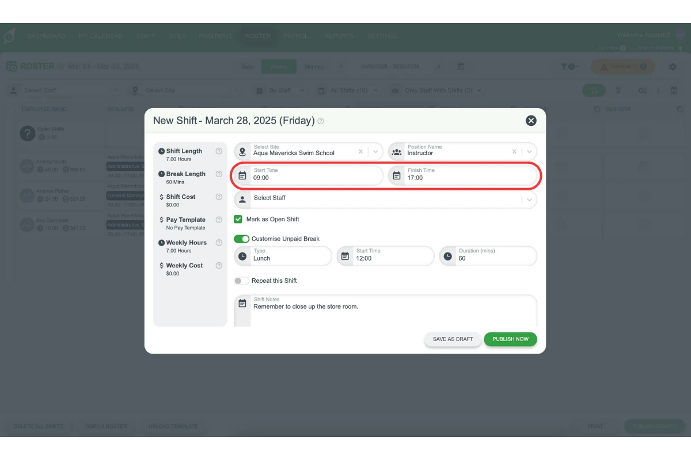Open the Settings menu item

(382, 36)
